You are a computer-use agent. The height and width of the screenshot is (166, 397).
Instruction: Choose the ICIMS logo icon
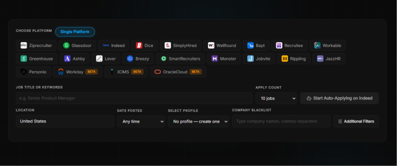(112, 72)
